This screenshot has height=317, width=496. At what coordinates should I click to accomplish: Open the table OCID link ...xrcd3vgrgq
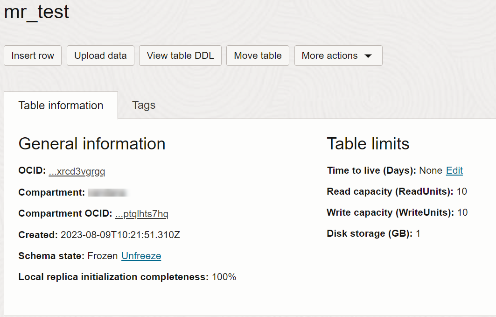coord(77,171)
